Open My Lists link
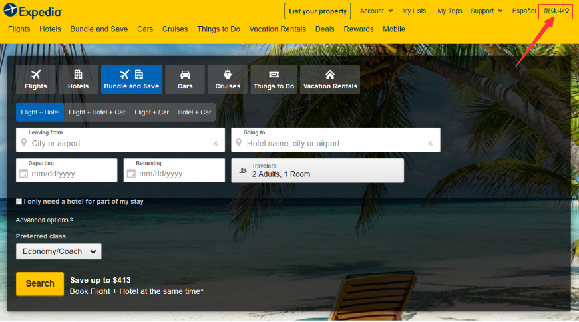The image size is (579, 322). coord(414,11)
